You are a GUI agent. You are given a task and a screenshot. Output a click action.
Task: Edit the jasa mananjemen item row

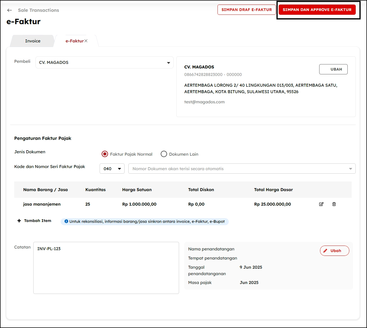coord(321,204)
